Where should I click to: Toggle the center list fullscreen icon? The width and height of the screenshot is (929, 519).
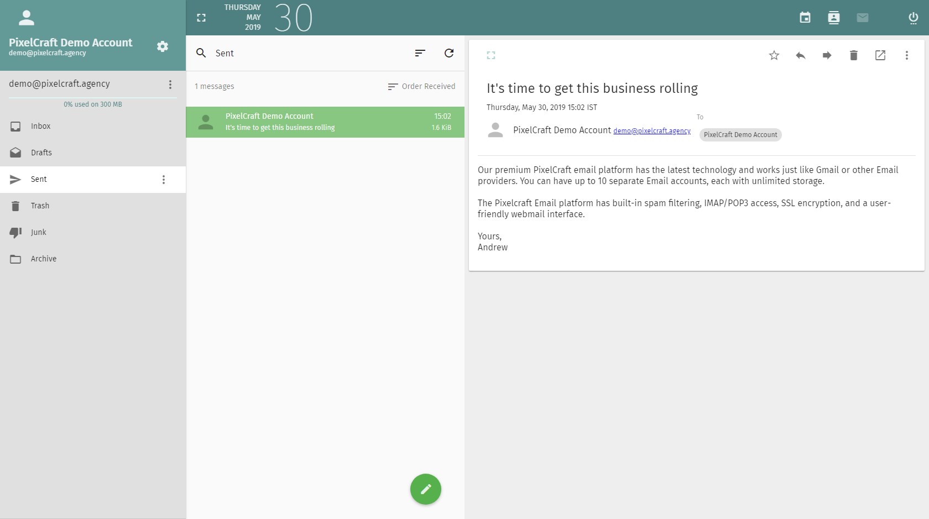[201, 18]
